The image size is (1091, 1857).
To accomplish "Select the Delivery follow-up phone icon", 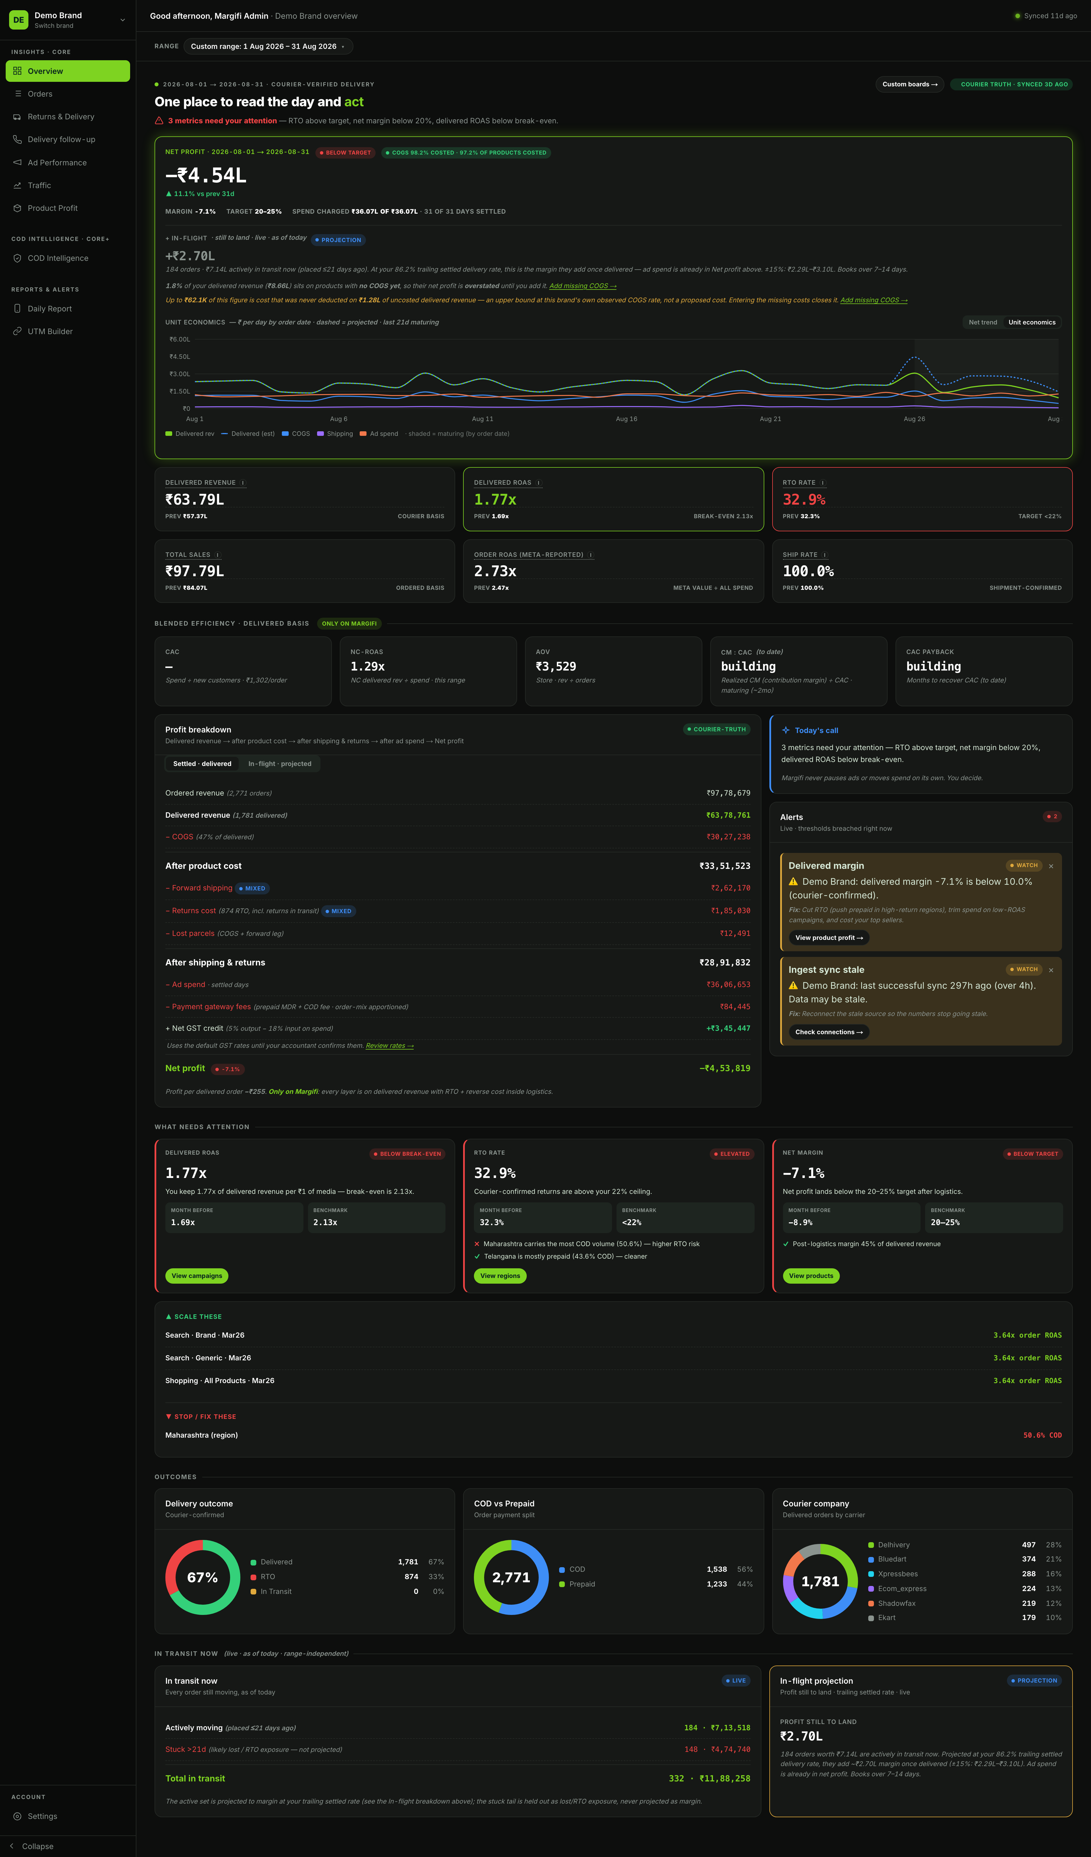I will pyautogui.click(x=18, y=139).
